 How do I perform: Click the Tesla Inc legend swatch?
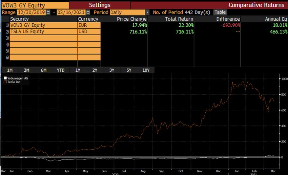coord(5,82)
